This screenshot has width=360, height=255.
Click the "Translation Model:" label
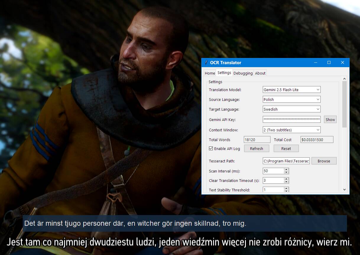pos(225,90)
